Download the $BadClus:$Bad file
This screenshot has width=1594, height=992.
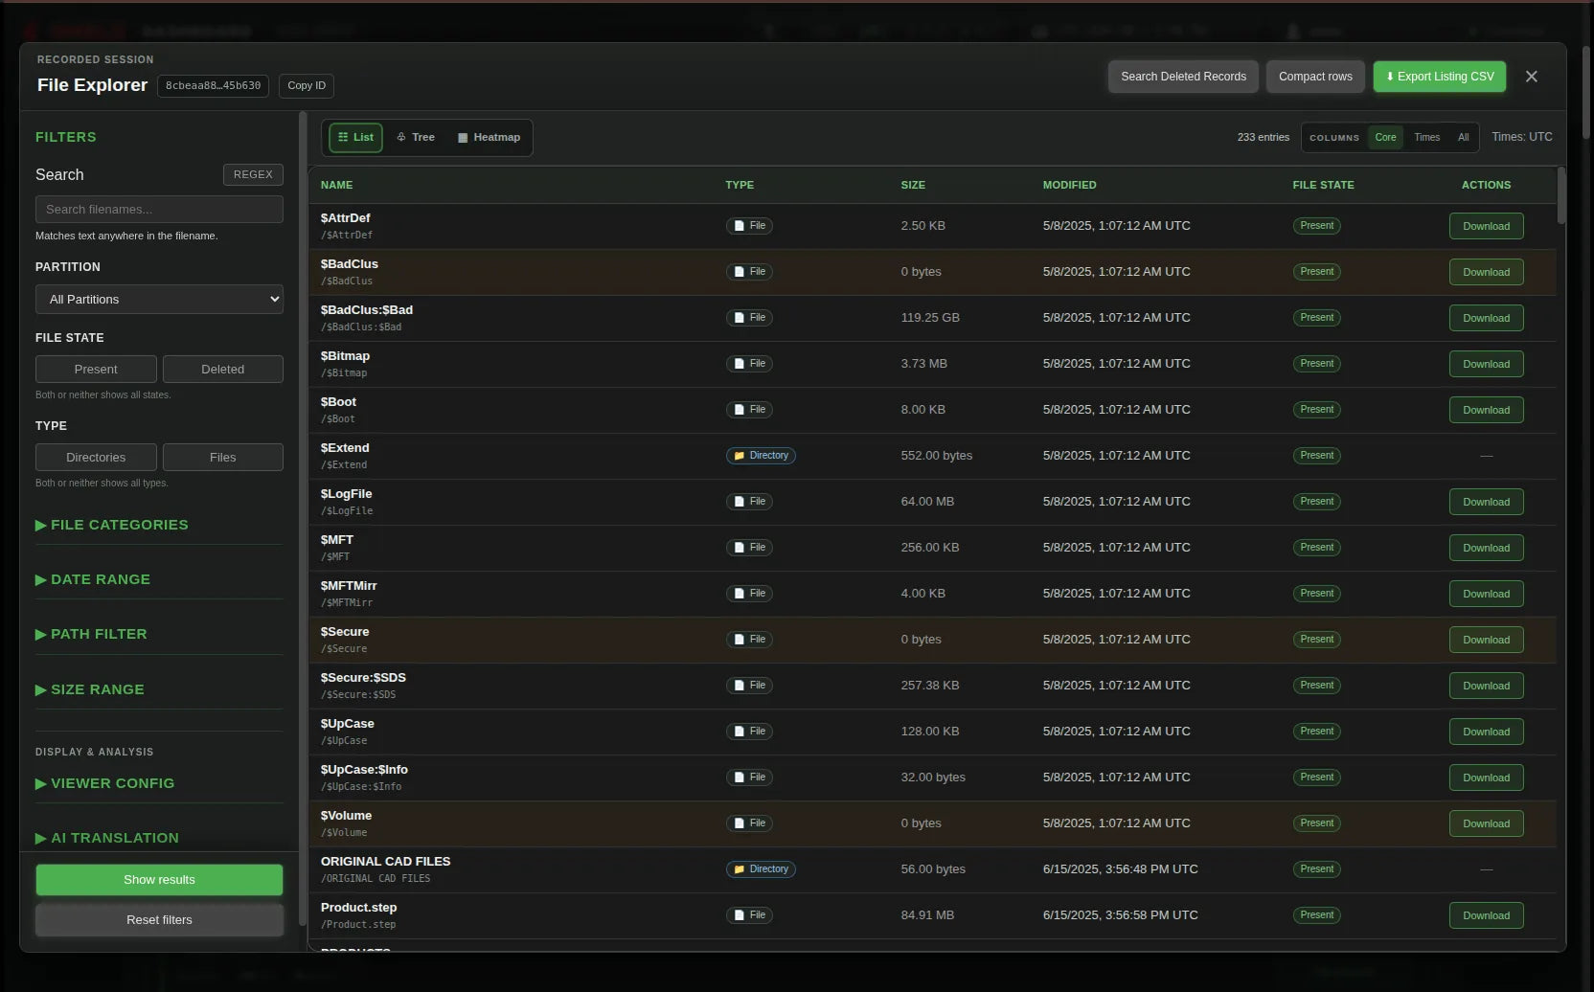1486,319
